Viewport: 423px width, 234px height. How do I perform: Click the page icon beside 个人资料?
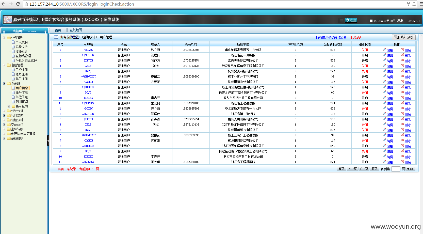click(13, 42)
